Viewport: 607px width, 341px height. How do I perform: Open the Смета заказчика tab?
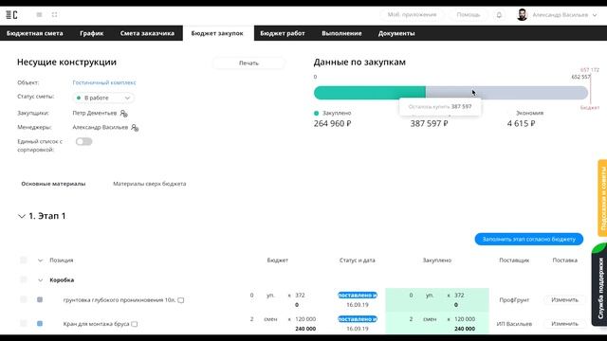point(147,33)
